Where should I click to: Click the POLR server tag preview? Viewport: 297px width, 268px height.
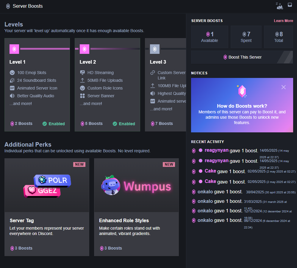tap(52, 180)
